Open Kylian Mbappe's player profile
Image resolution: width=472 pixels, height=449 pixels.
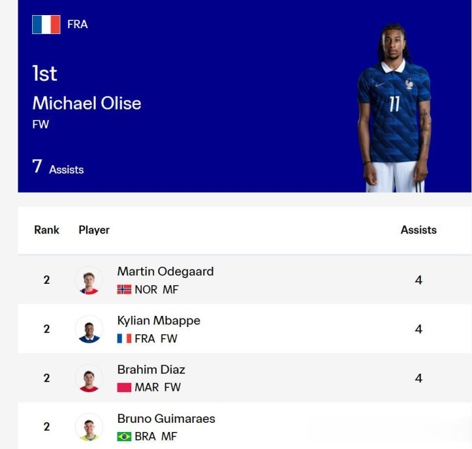pos(159,321)
